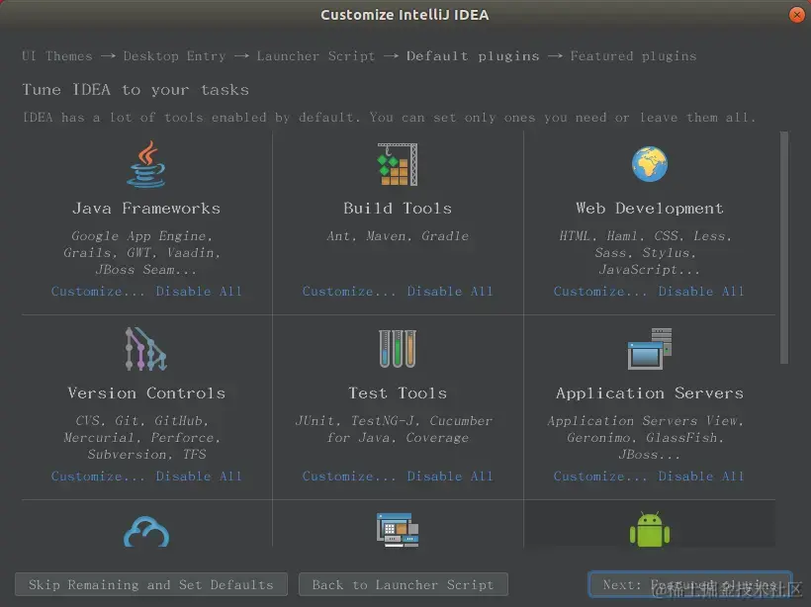Disable all Build Tools plugins
Screen dimensions: 811x607
click(x=450, y=292)
